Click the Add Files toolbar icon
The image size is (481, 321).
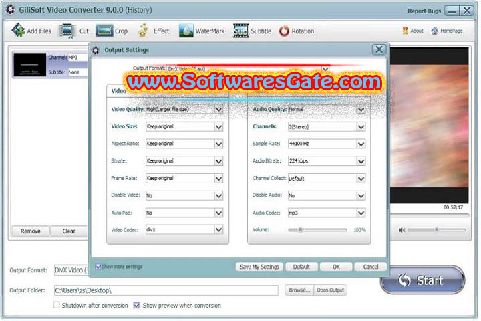(x=18, y=30)
